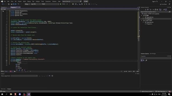Screen dimensions: 172x96
Task: Expand Dependencies under the YT RAT project
Action: [x=143, y=17]
